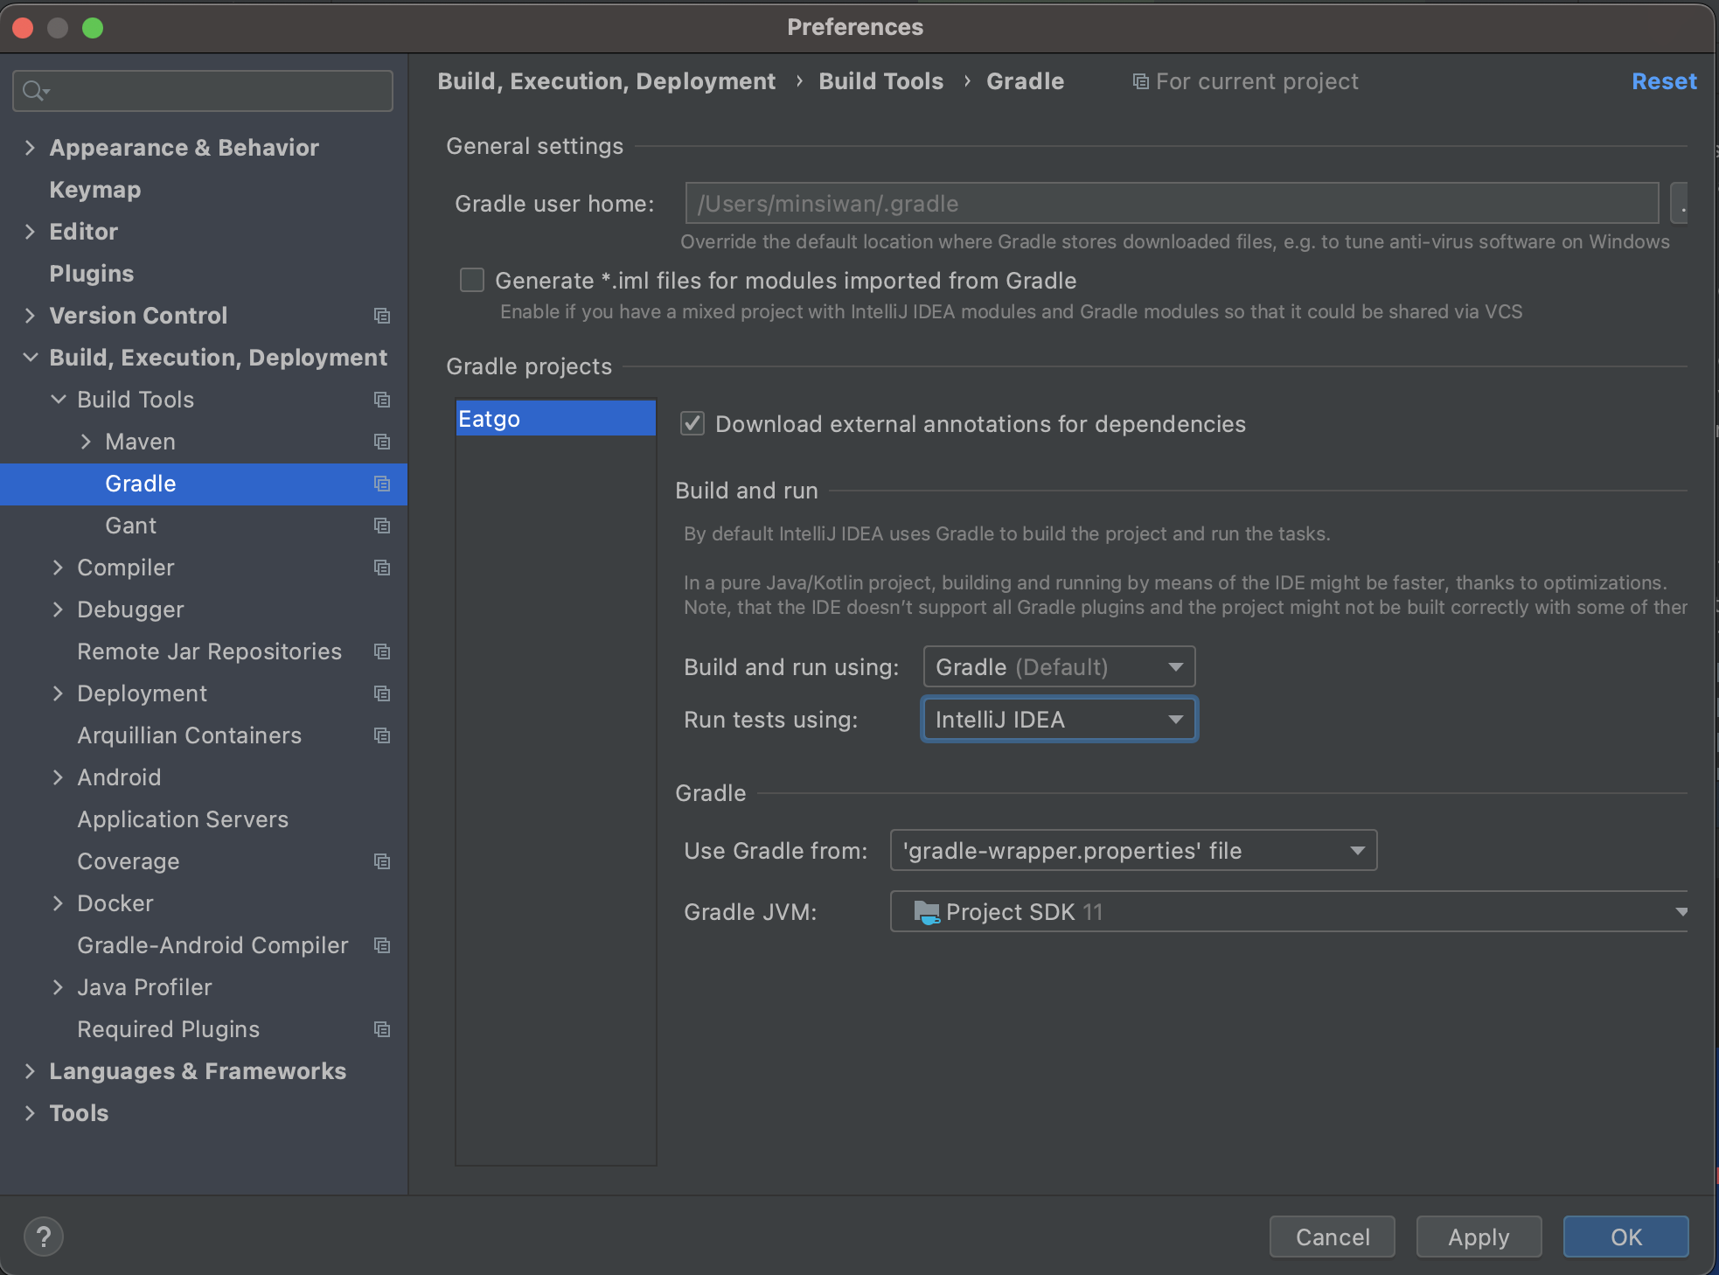This screenshot has height=1275, width=1719.
Task: Click the help question mark icon
Action: coord(43,1236)
